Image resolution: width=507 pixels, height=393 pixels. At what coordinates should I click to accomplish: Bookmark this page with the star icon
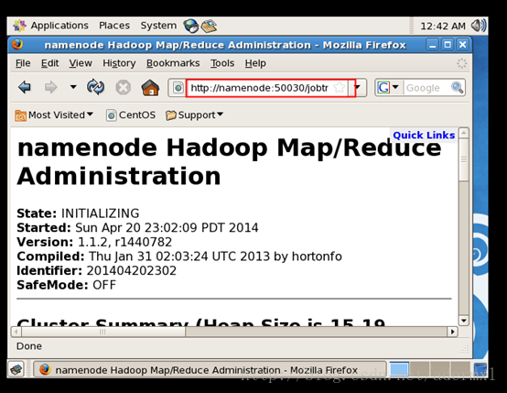coord(340,87)
